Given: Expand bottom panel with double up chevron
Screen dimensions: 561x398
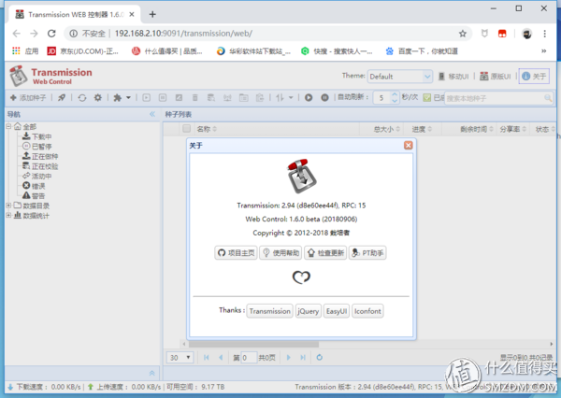Looking at the screenshot, I should click(x=151, y=373).
